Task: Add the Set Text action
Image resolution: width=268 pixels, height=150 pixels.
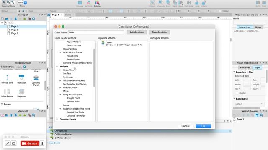Action: [67, 73]
